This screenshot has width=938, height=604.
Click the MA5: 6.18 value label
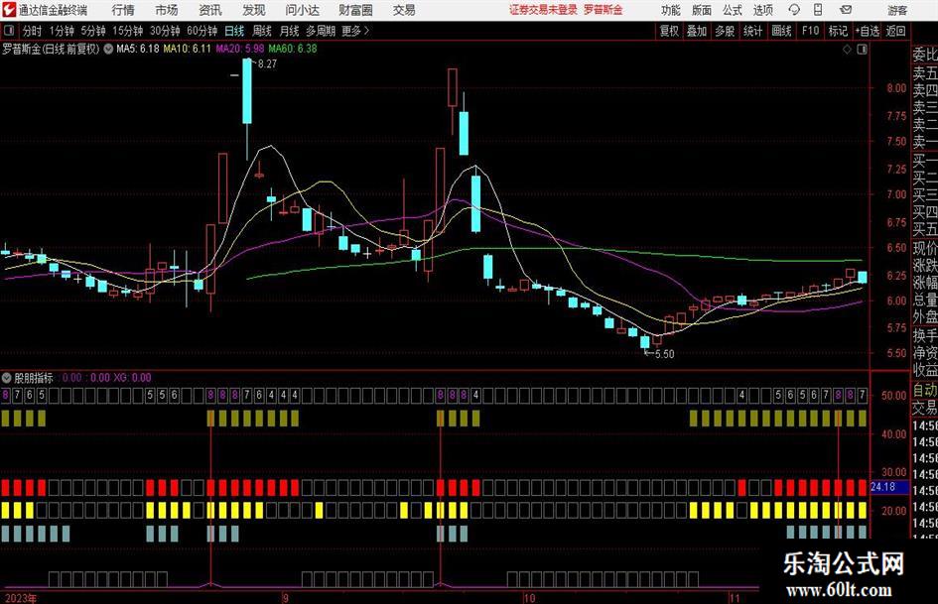point(138,49)
